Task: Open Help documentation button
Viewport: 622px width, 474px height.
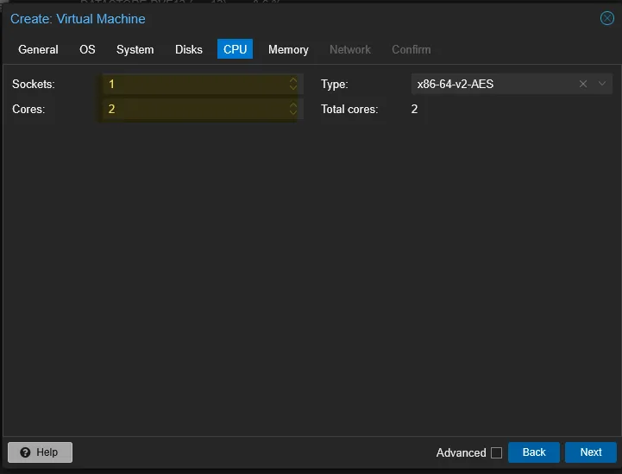Action: tap(40, 452)
